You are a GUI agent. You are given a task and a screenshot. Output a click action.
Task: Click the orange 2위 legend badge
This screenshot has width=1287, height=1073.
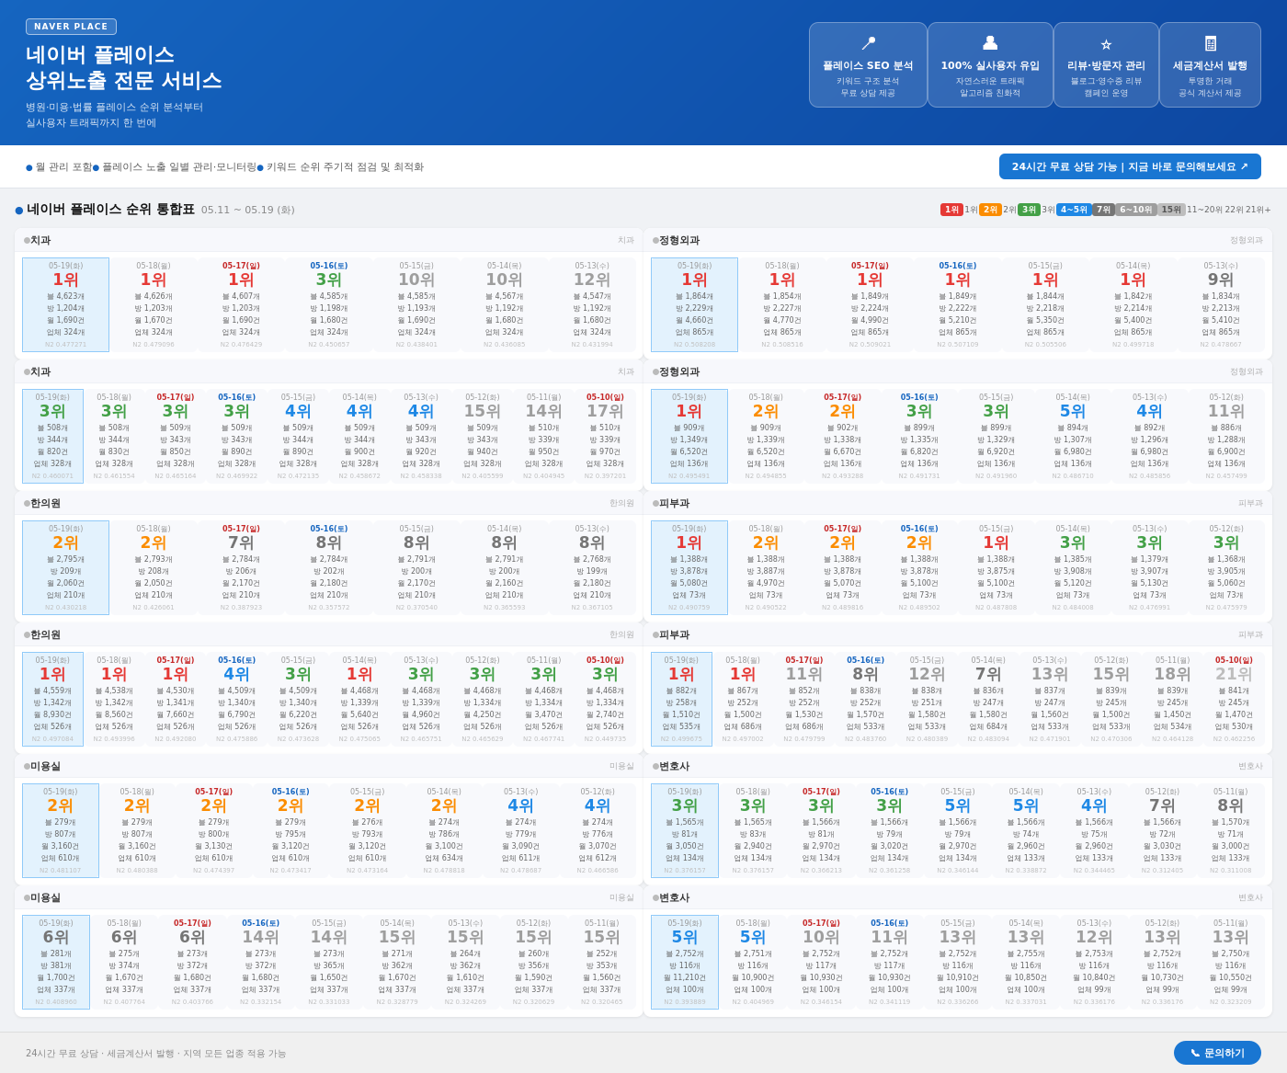pyautogui.click(x=990, y=210)
